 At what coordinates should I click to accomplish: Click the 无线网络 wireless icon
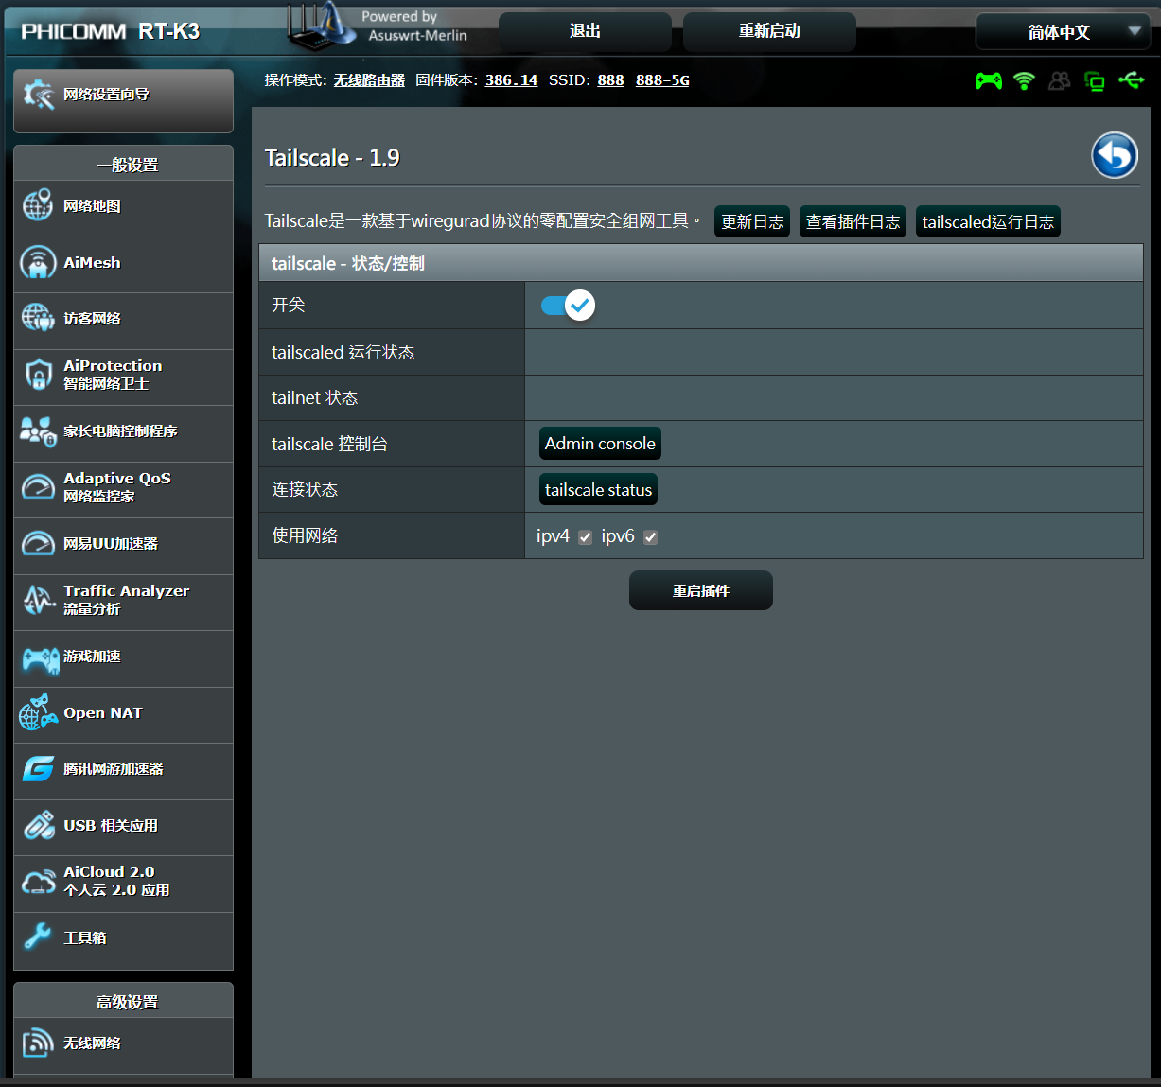(x=38, y=1043)
